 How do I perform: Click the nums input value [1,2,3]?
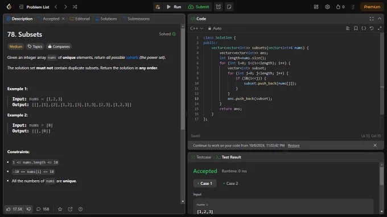point(205,211)
